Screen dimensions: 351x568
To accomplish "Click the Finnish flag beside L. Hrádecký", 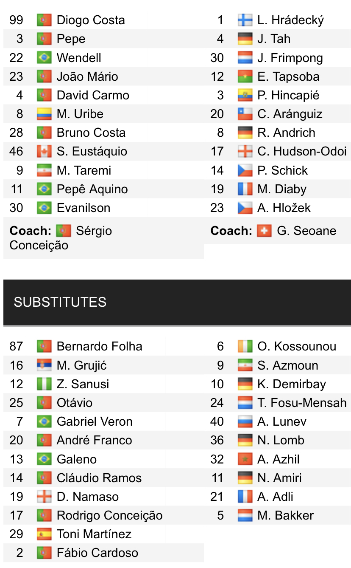I will click(245, 20).
